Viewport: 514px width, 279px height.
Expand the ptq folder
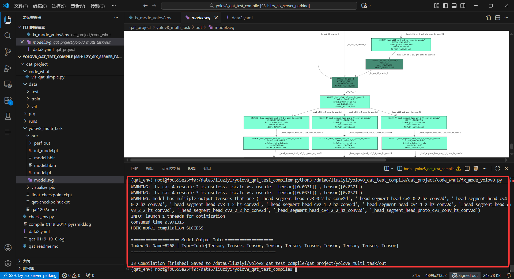[x=32, y=114]
